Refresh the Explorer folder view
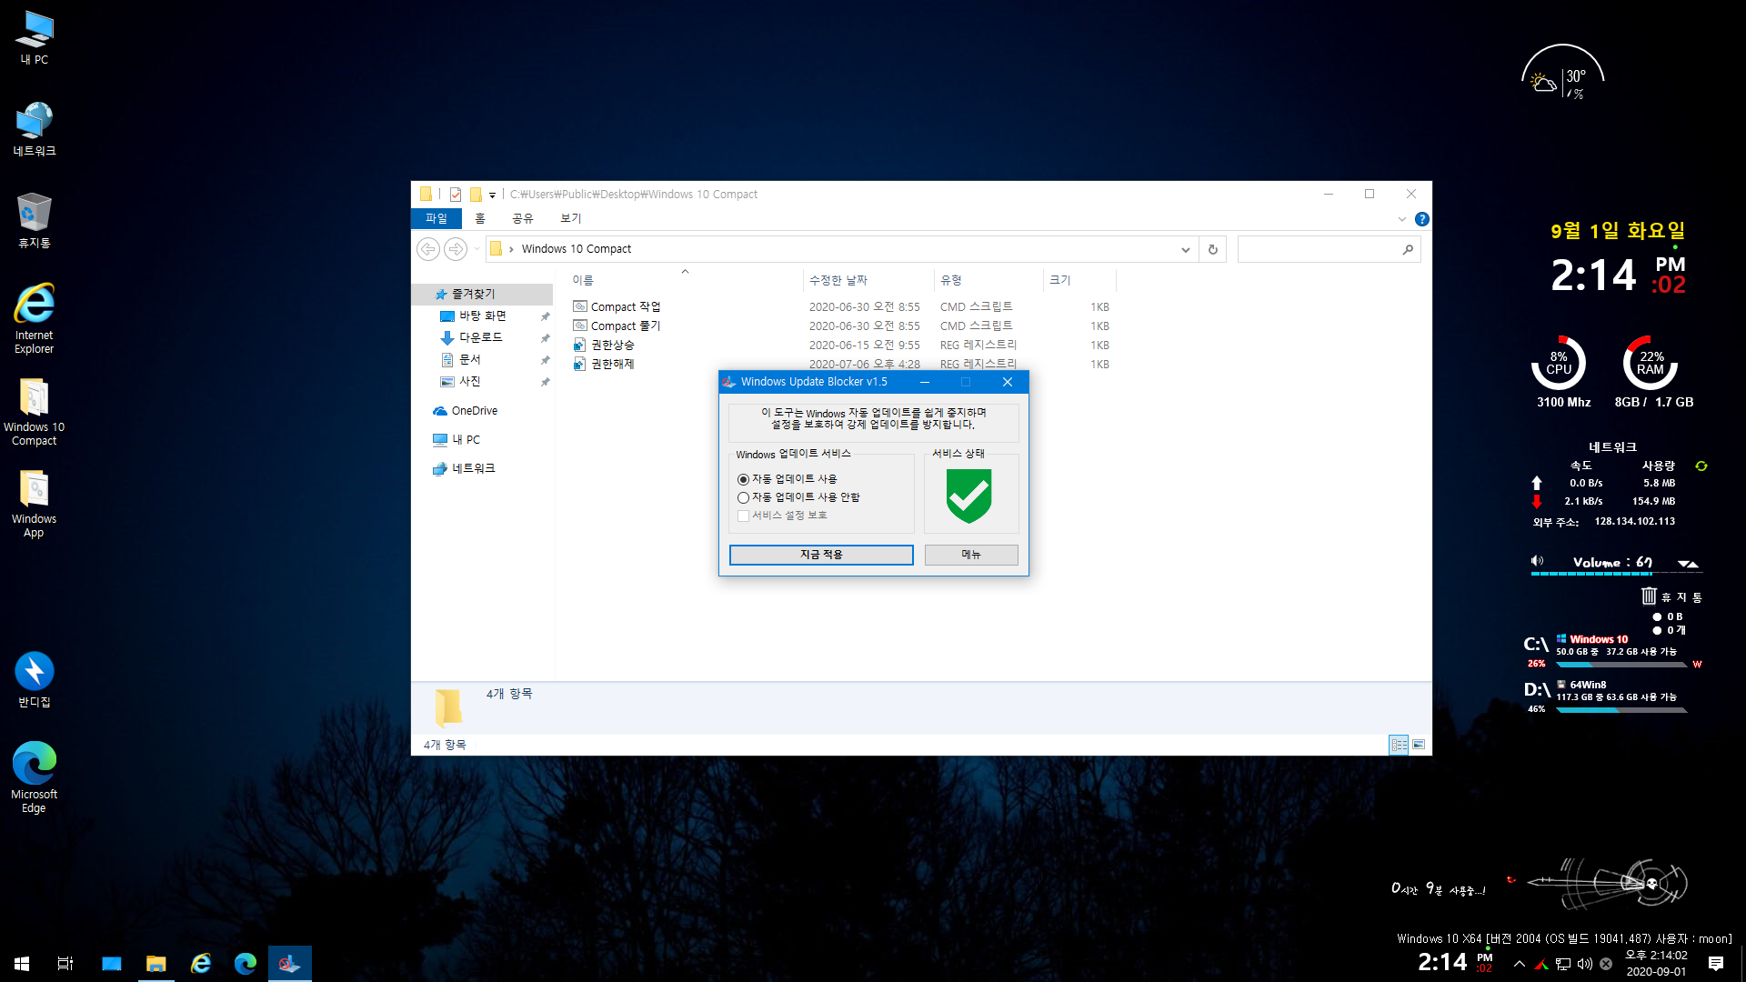The image size is (1746, 982). click(1213, 249)
